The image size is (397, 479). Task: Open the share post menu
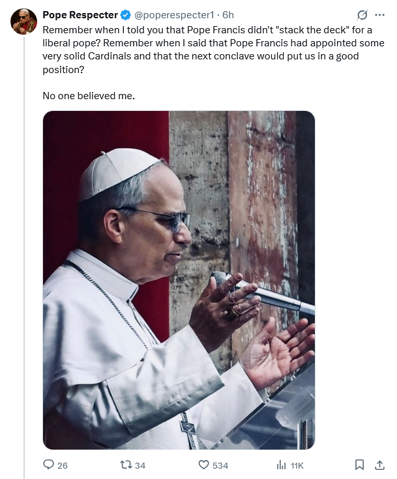pyautogui.click(x=379, y=465)
